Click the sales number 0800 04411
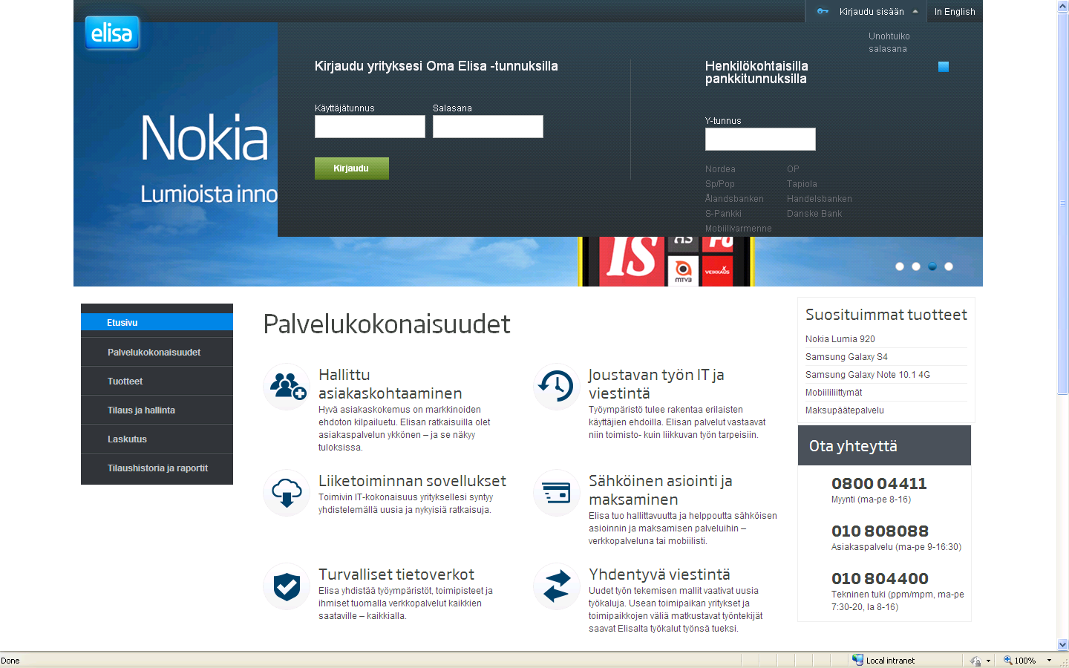 (879, 484)
